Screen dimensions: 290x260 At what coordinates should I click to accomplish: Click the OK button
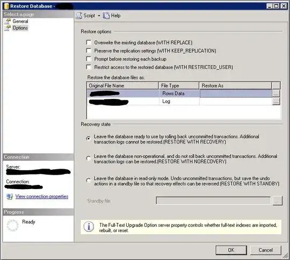[x=231, y=250]
